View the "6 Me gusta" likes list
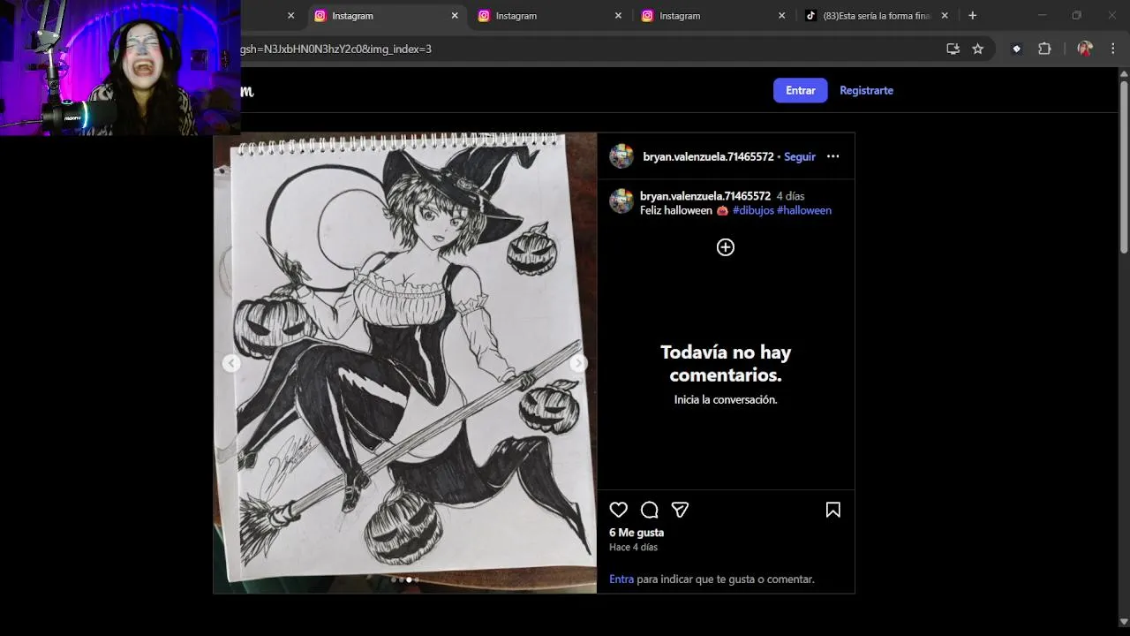Image resolution: width=1130 pixels, height=636 pixels. click(x=637, y=533)
